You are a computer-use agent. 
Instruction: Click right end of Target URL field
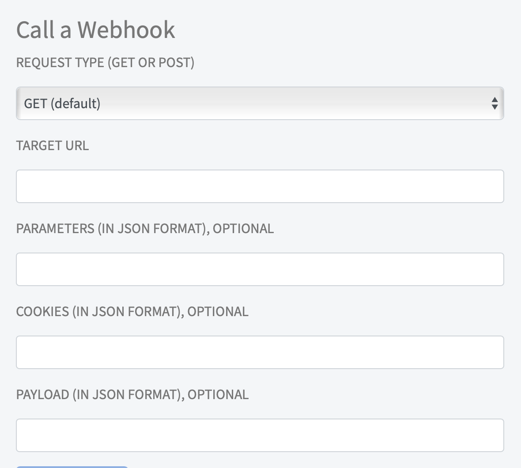490,186
